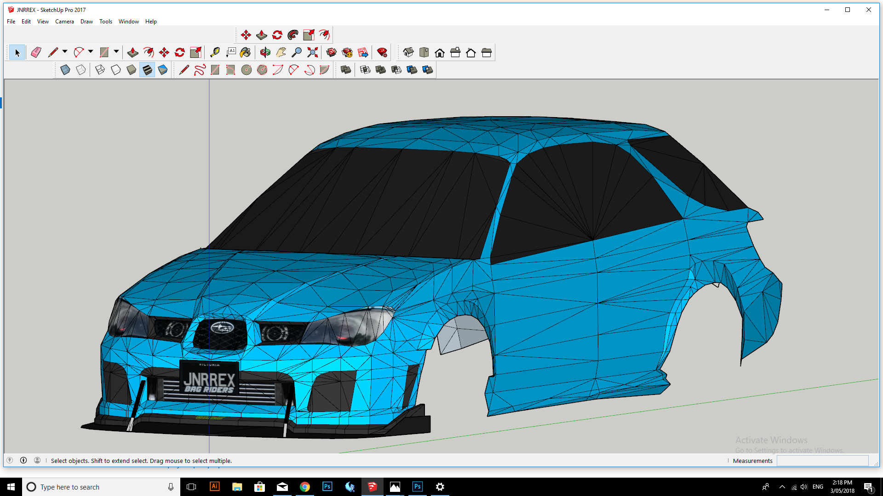
Task: Open the Camera menu
Action: [64, 21]
